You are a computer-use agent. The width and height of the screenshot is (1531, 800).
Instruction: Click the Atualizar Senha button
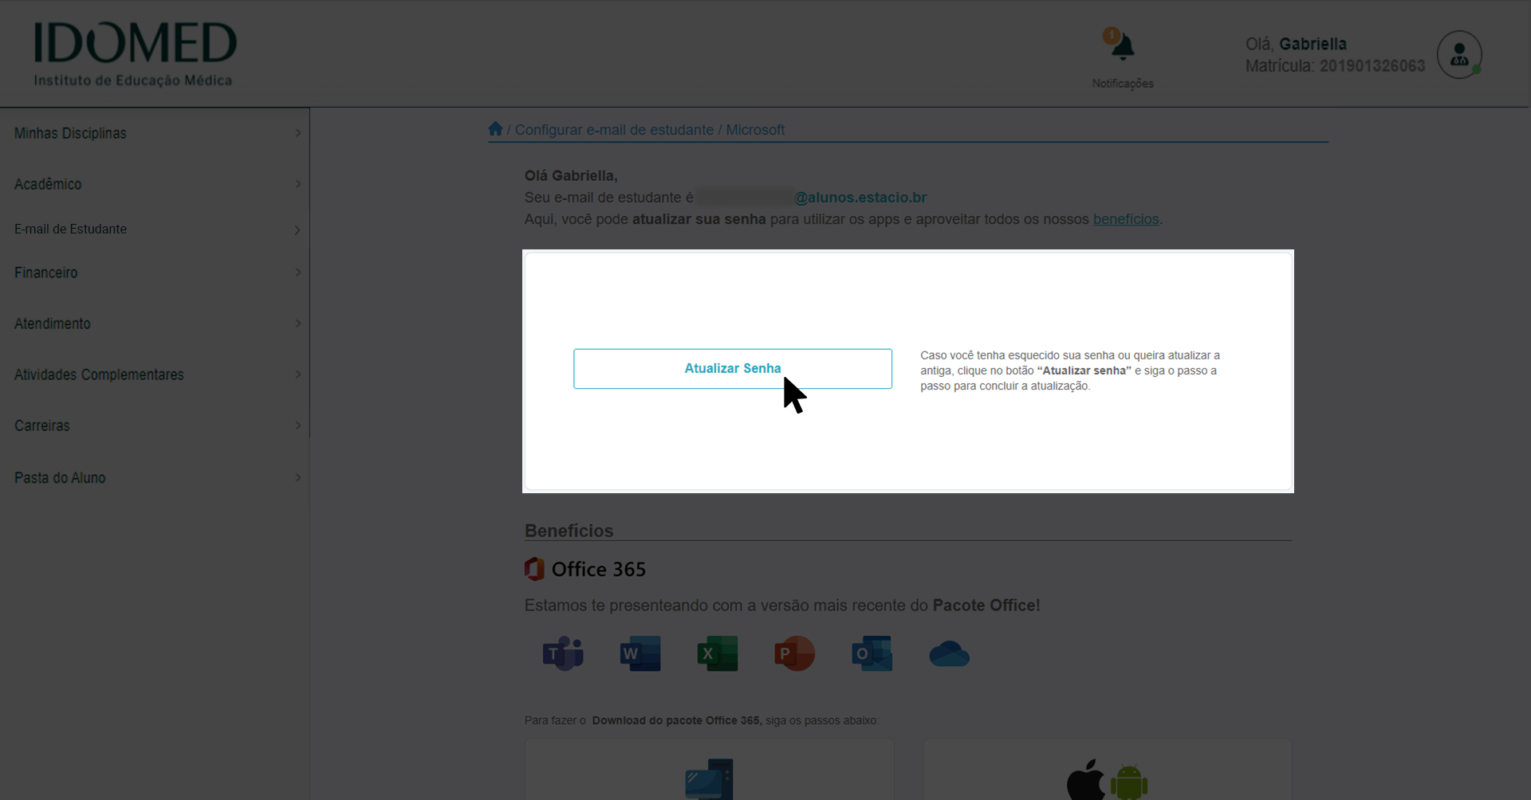tap(732, 368)
